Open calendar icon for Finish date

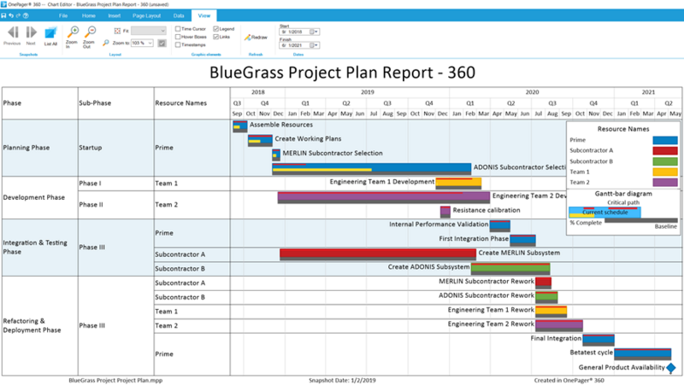click(312, 45)
